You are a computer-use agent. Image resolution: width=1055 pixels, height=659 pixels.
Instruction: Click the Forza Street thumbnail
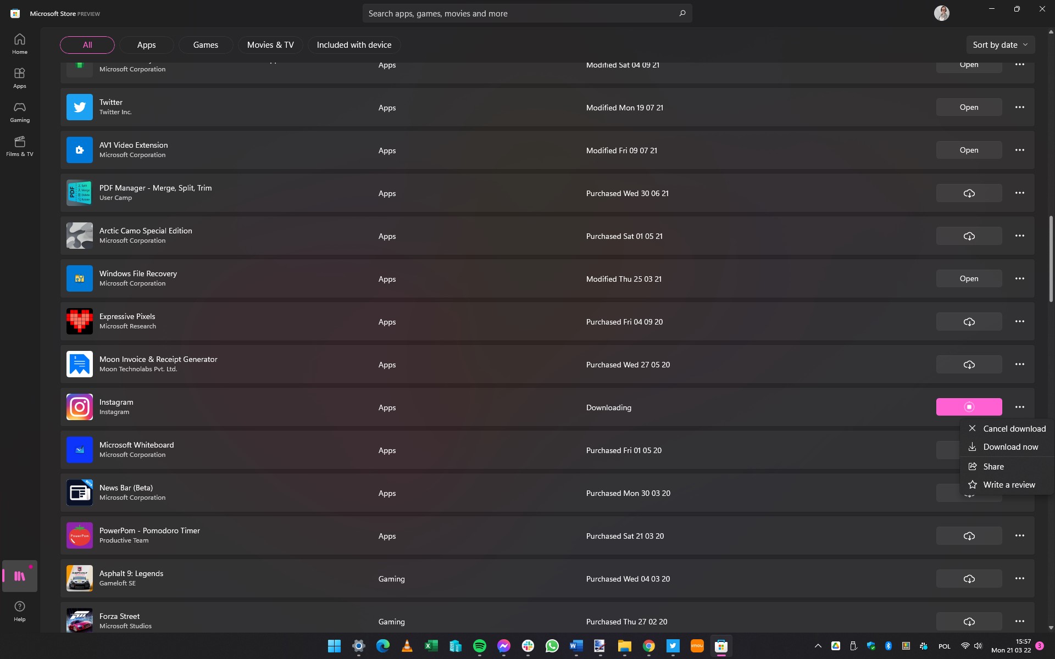[x=80, y=621]
